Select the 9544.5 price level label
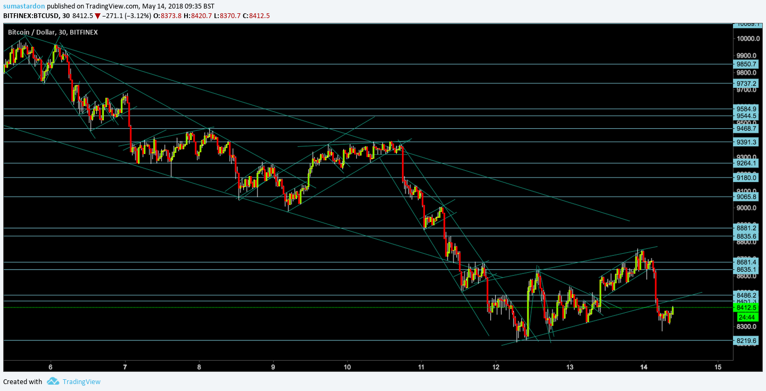The image size is (766, 391). (745, 116)
